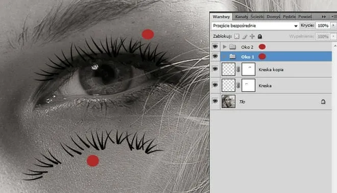Click the chain link icon on Kreska kopia
The height and width of the screenshot is (193, 337).
pos(238,69)
